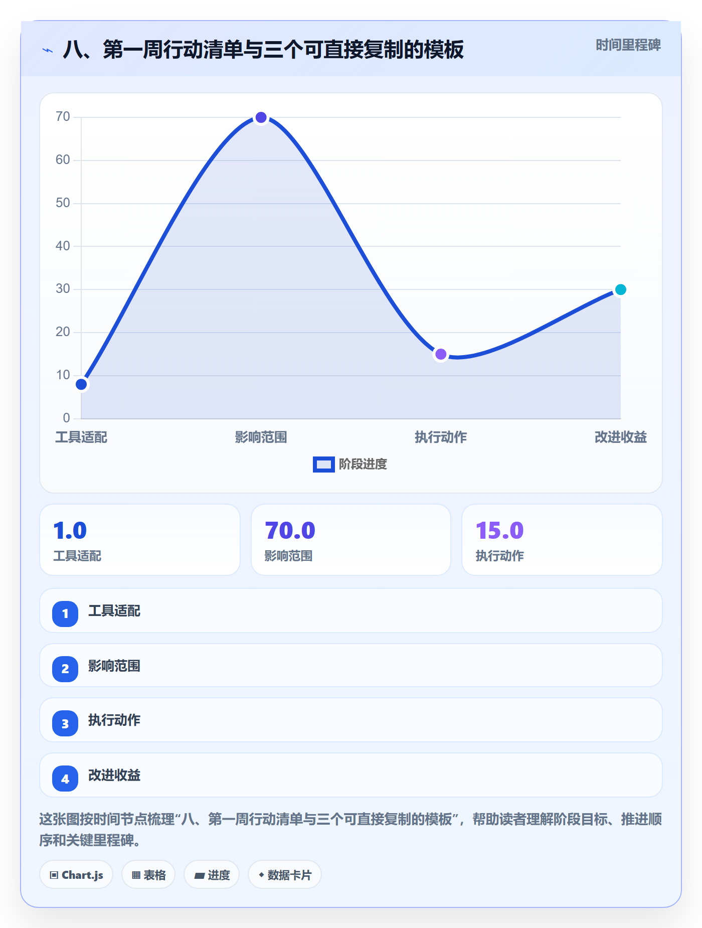Select the purple 执行动作 data point
Viewport: 702px width, 928px height.
pyautogui.click(x=441, y=354)
